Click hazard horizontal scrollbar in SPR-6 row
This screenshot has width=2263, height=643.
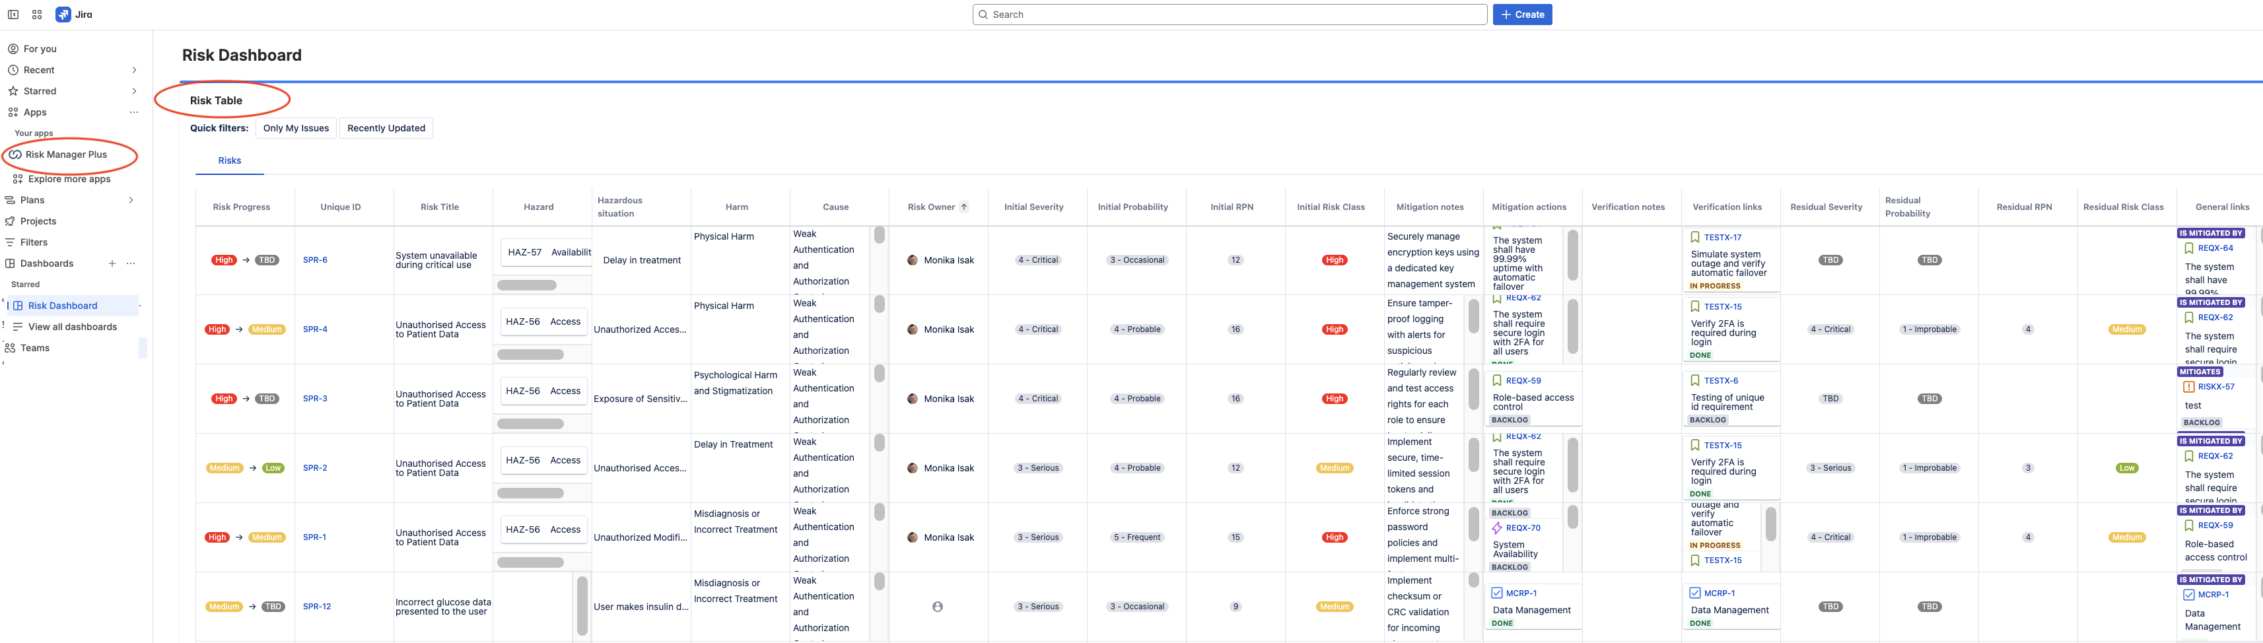point(527,285)
